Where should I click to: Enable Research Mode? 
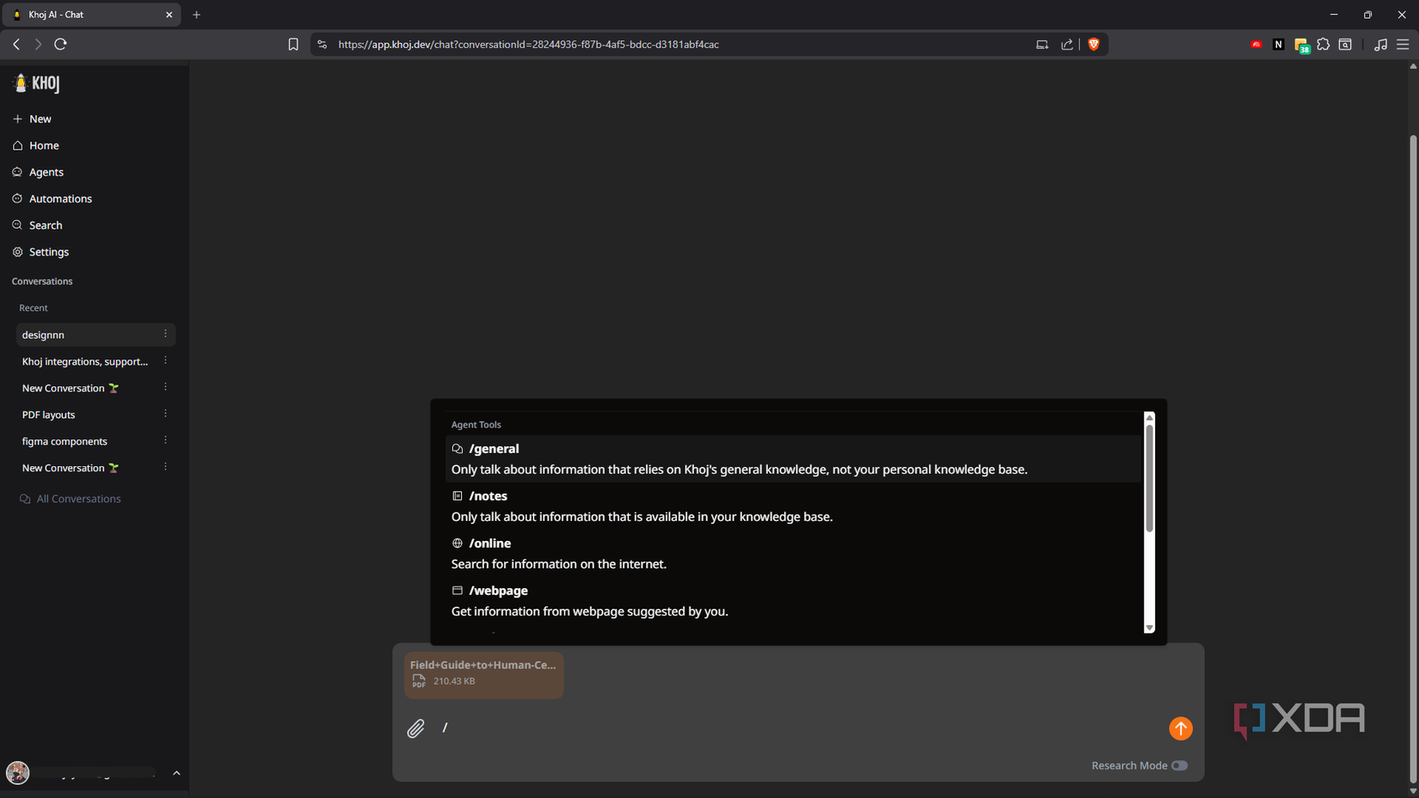point(1179,765)
